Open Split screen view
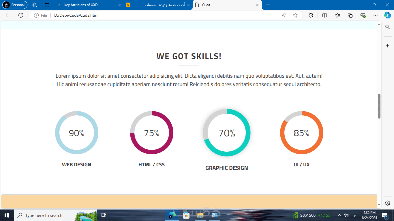Viewport: 394px width, 221px height. (x=324, y=15)
